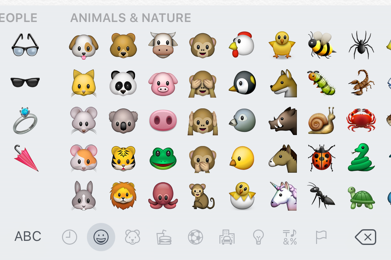Select the dog face emoji

click(x=84, y=46)
